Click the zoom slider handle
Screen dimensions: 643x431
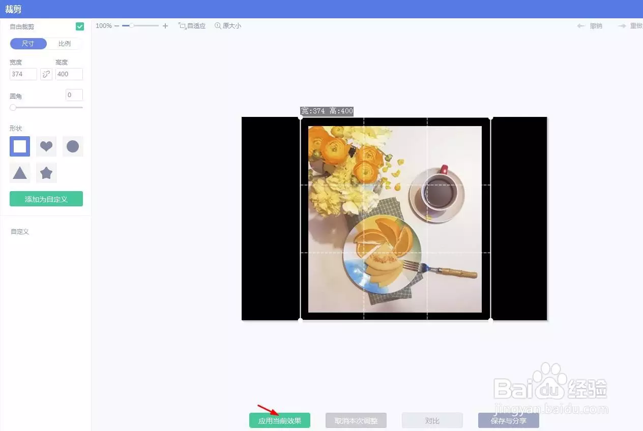[x=131, y=25]
